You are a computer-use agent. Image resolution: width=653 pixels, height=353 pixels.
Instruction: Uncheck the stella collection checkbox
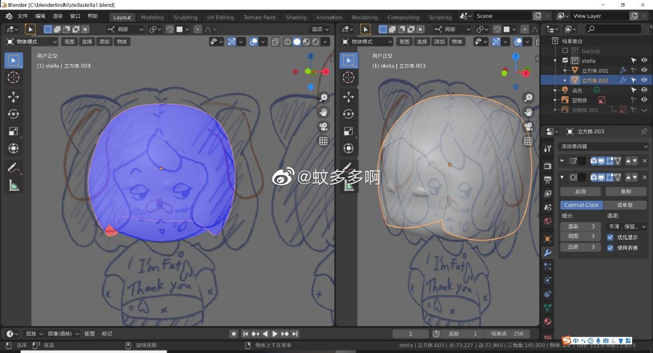[x=565, y=61]
